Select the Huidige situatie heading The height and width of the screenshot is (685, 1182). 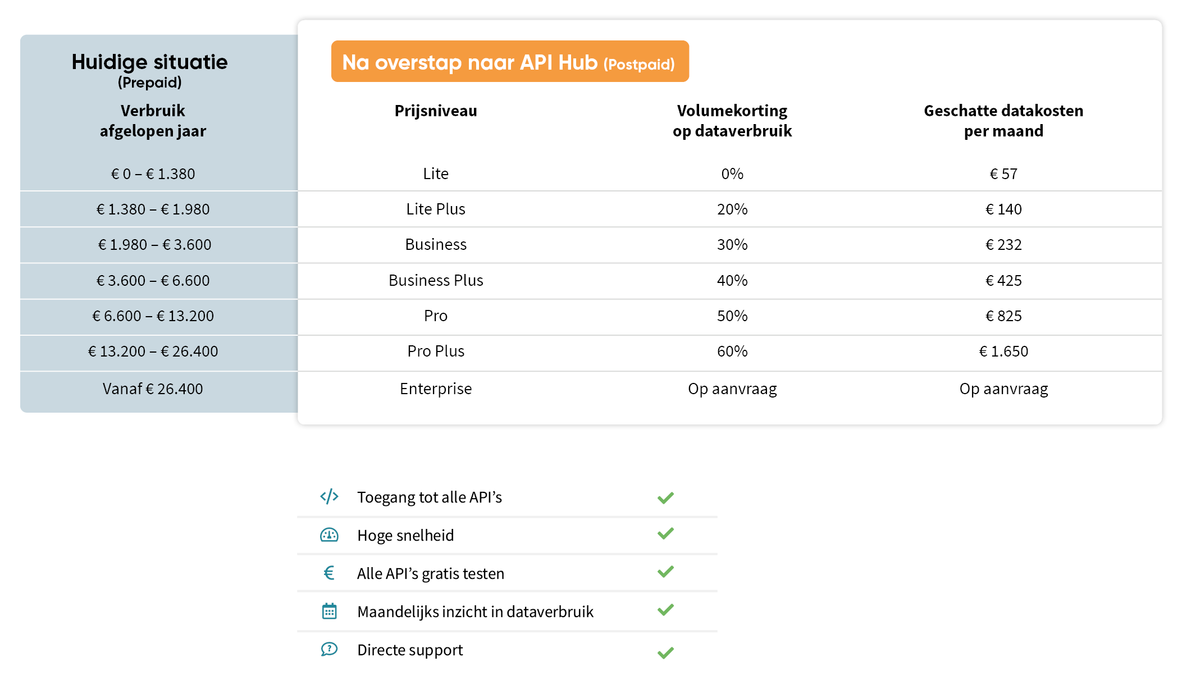click(x=149, y=62)
